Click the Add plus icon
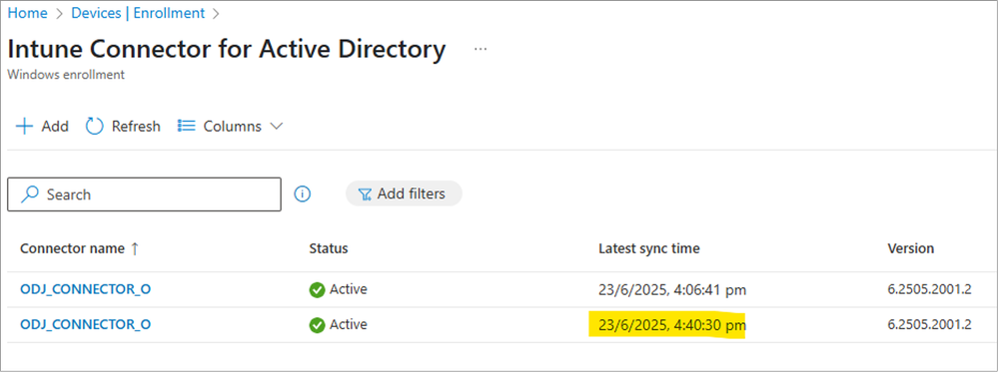This screenshot has height=372, width=998. coord(24,127)
